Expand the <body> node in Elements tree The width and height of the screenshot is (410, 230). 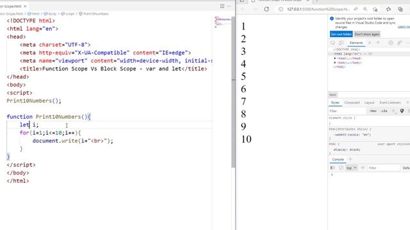point(335,63)
